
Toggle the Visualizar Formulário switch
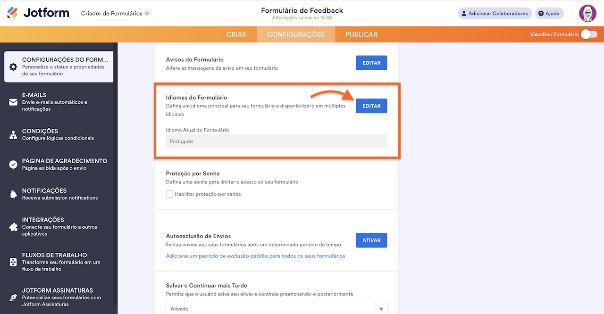point(589,34)
